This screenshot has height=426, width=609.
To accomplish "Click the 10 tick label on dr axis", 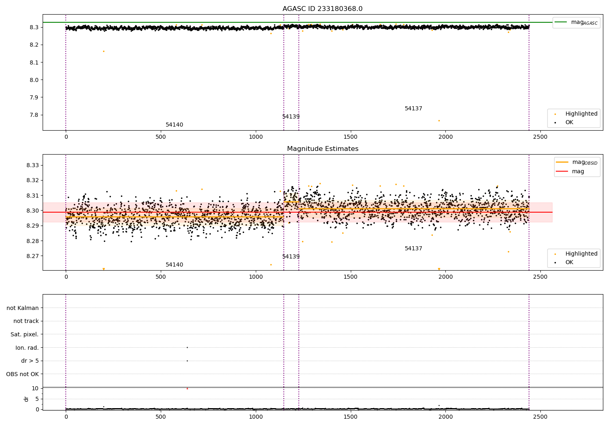I will [35, 388].
